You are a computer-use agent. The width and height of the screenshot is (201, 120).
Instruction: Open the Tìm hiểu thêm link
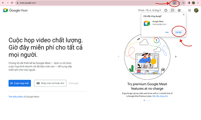click(16, 97)
